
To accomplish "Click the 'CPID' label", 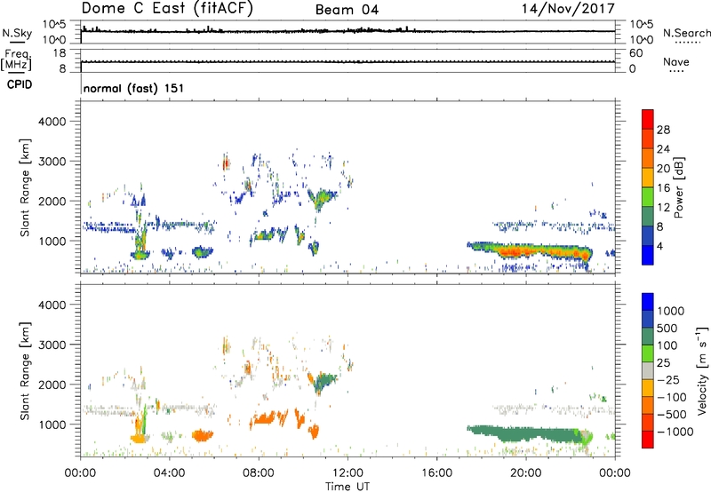I will click(x=20, y=84).
